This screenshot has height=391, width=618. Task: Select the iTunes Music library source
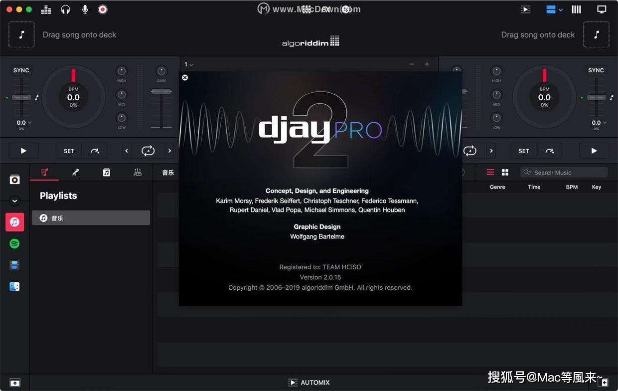tap(14, 222)
